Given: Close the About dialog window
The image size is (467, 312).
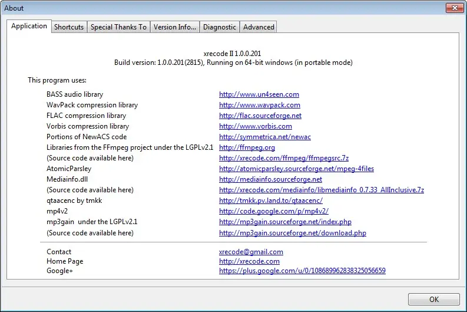Looking at the screenshot, I should pyautogui.click(x=455, y=8).
